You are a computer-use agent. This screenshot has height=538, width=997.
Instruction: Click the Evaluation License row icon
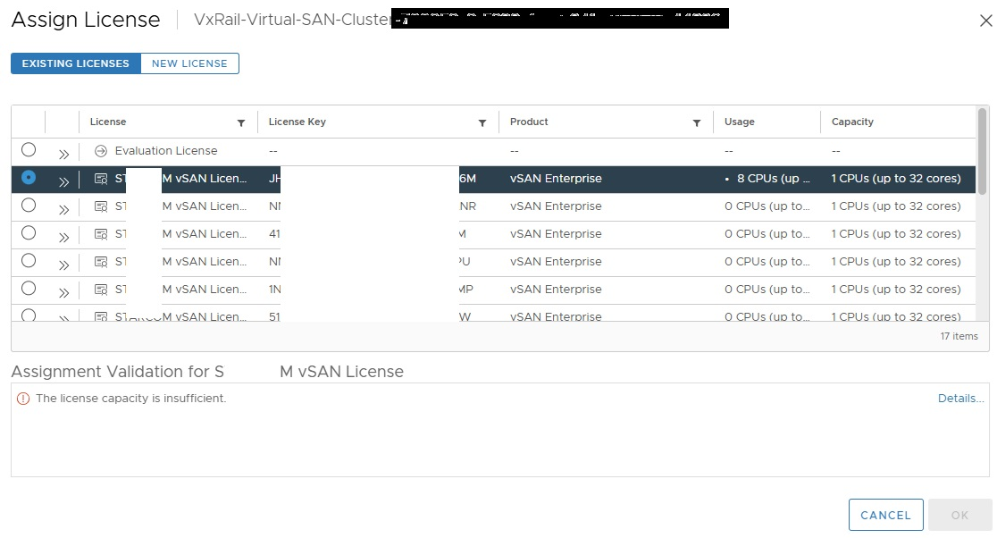point(101,151)
